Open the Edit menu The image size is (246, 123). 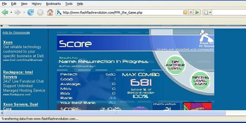click(14, 4)
